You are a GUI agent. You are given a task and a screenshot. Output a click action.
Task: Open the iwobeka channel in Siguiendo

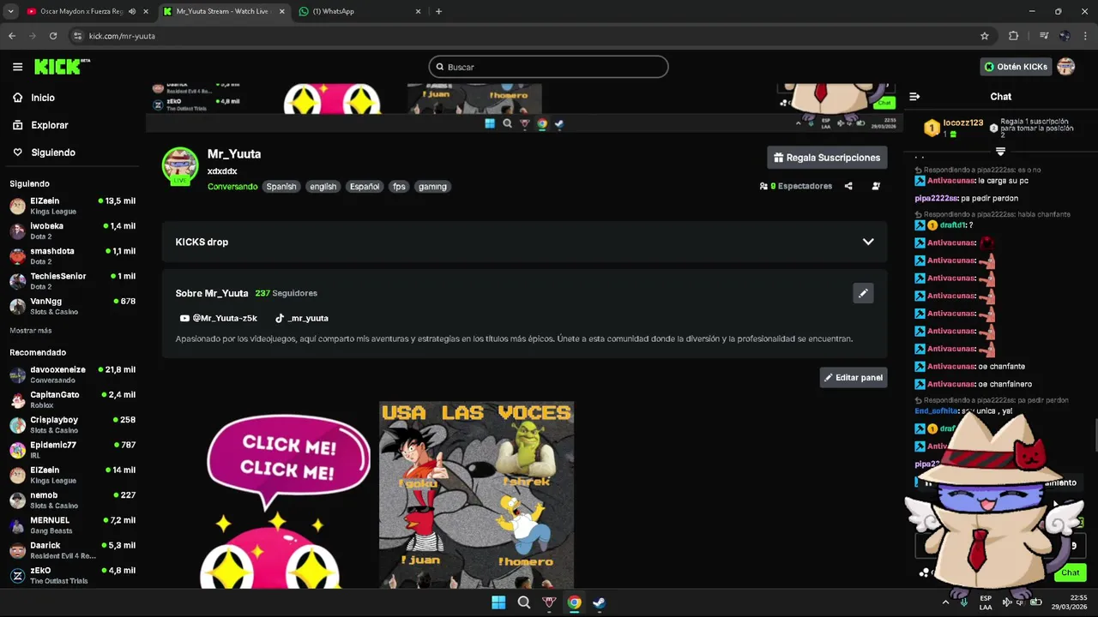coord(72,231)
